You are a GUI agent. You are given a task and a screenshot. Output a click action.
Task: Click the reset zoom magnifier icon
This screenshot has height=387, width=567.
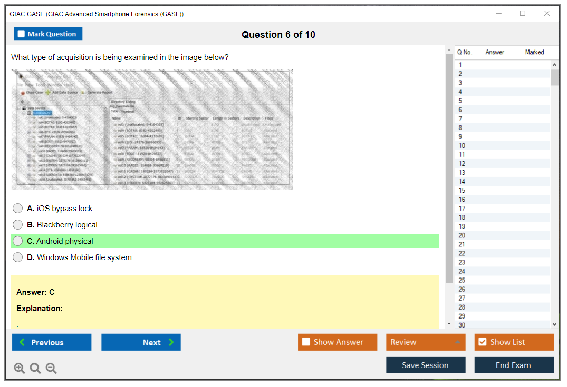click(x=35, y=369)
